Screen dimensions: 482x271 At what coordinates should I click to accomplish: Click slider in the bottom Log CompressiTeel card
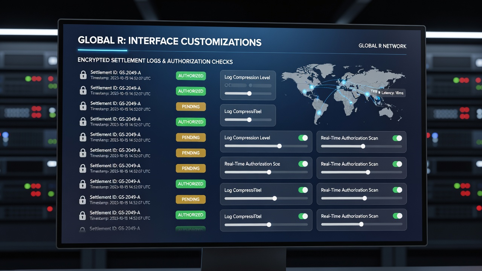[266, 224]
